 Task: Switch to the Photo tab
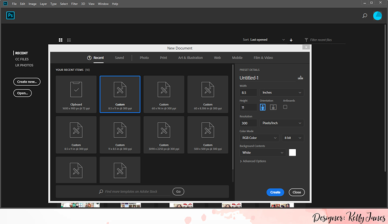tap(144, 58)
